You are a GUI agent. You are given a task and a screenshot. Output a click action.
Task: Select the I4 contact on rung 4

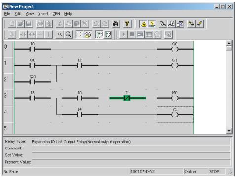tap(80, 115)
